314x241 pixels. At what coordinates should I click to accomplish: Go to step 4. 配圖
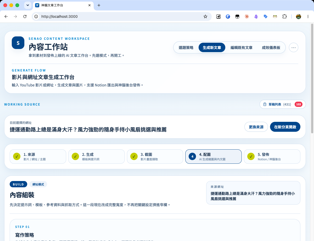(x=214, y=156)
